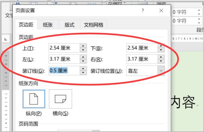Image resolution: width=204 pixels, height=132 pixels.
Task: Click the tab stop selector on ruler
Action: (6, 39)
